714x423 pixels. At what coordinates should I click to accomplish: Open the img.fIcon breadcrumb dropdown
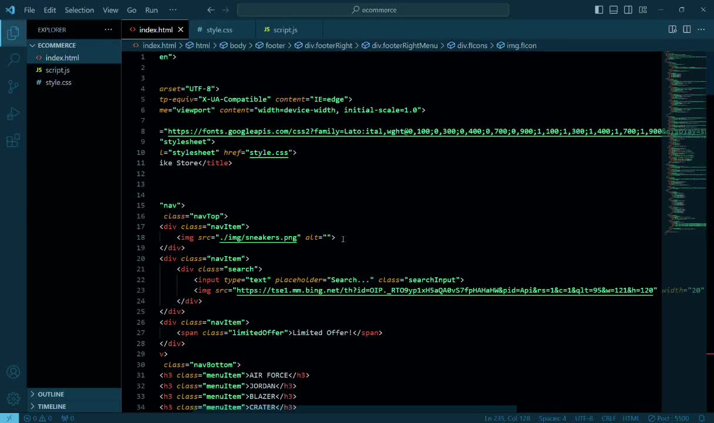(x=517, y=45)
